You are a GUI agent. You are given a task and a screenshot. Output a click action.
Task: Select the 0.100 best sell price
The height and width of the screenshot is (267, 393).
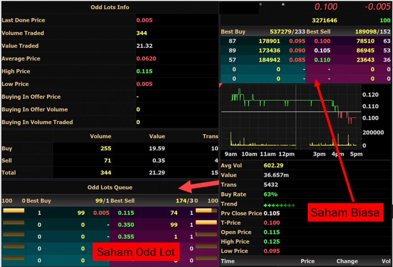[322, 41]
